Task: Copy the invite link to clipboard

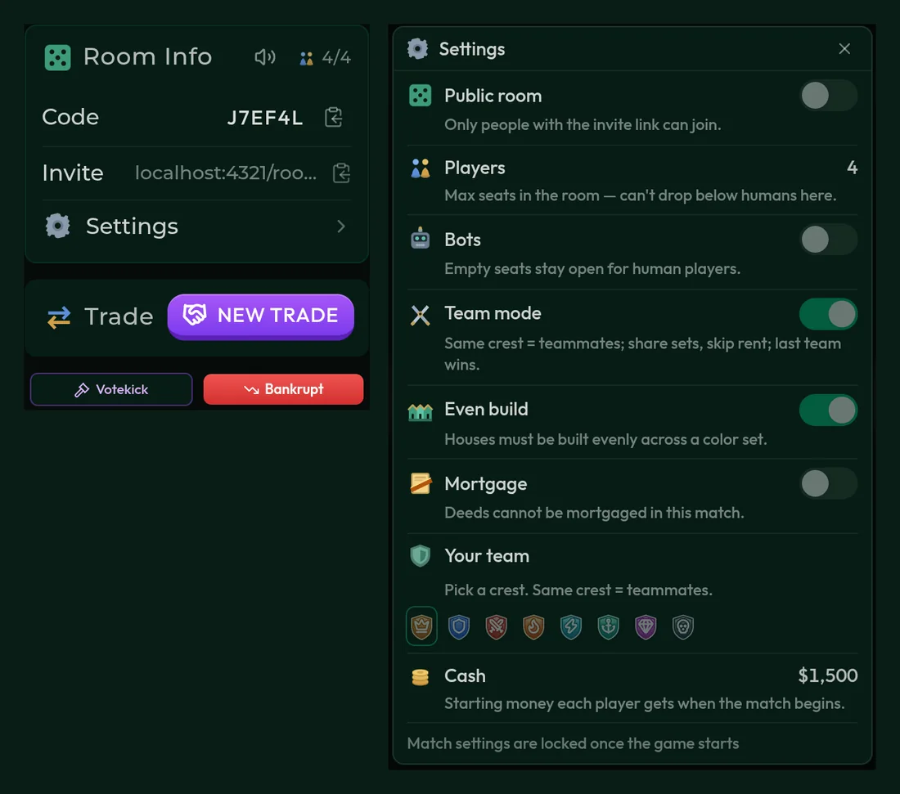Action: [x=341, y=173]
